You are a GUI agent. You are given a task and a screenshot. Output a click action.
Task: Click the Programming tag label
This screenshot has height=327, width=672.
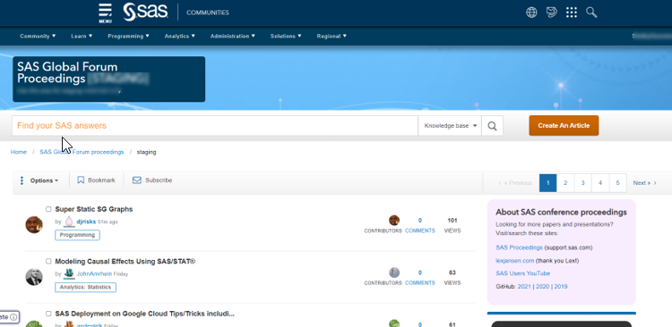[77, 235]
